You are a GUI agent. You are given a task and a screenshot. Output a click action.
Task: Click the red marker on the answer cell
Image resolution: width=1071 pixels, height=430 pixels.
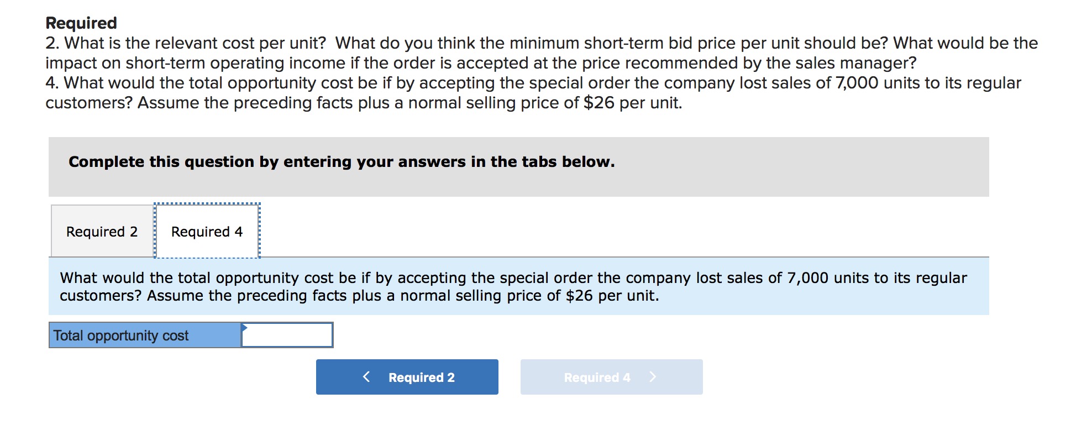tap(243, 327)
